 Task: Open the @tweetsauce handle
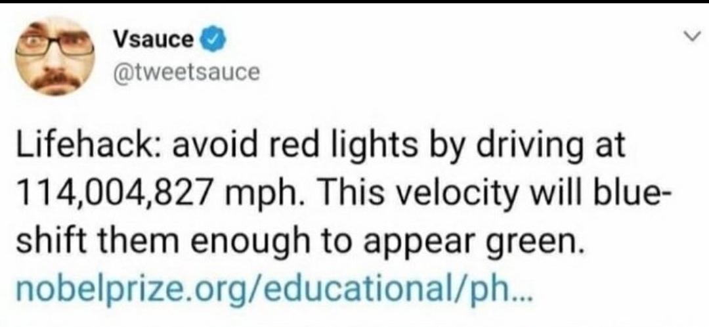point(187,70)
